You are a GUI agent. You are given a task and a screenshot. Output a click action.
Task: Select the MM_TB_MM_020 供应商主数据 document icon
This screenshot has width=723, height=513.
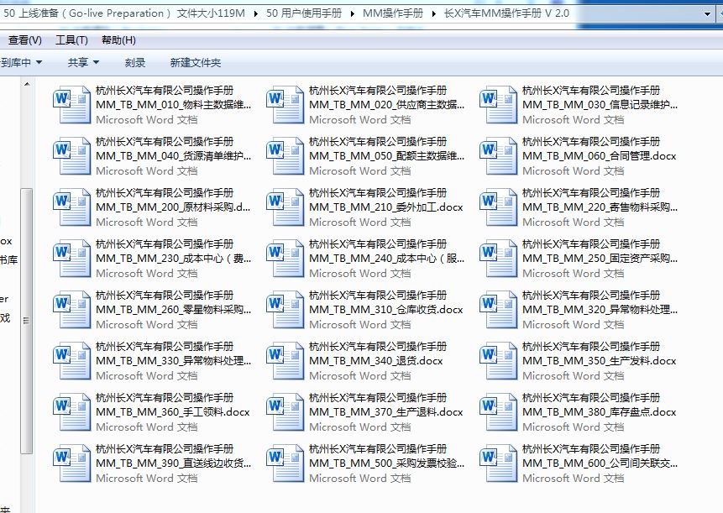click(285, 105)
